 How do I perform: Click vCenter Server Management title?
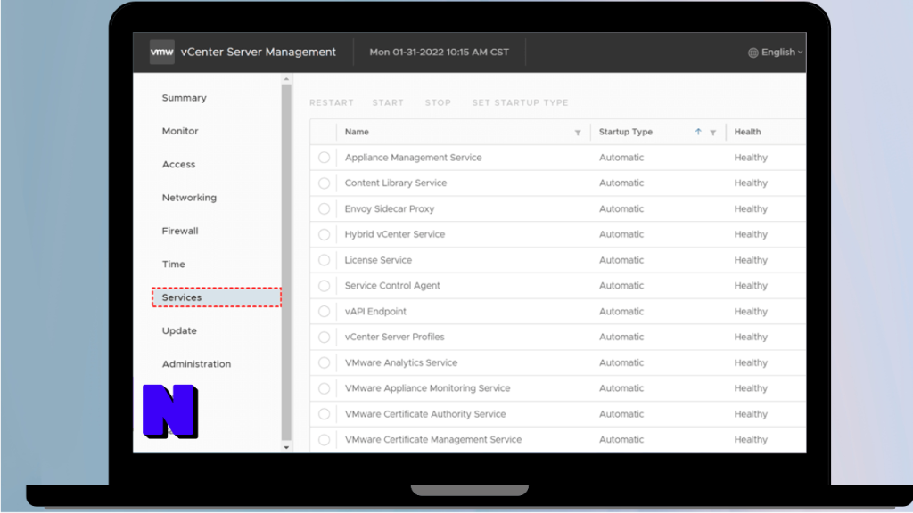click(258, 52)
